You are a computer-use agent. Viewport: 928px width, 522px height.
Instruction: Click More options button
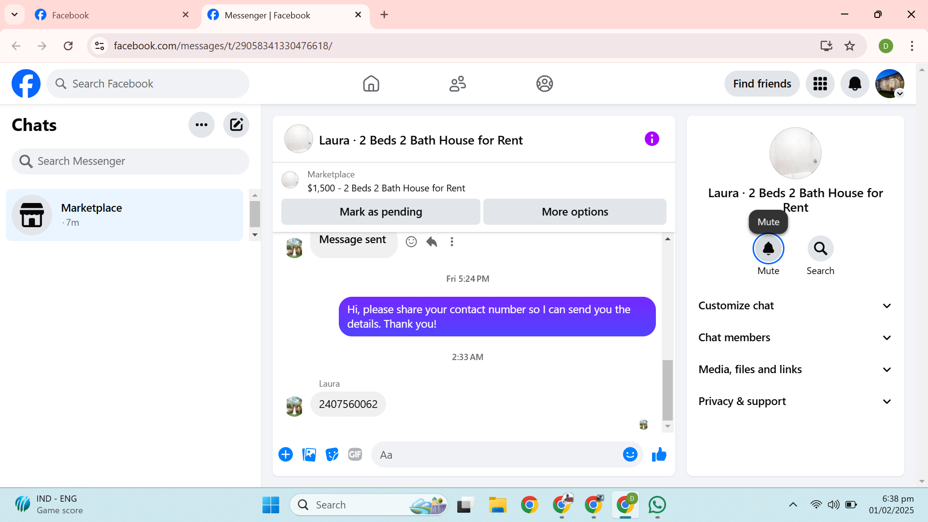(x=575, y=212)
